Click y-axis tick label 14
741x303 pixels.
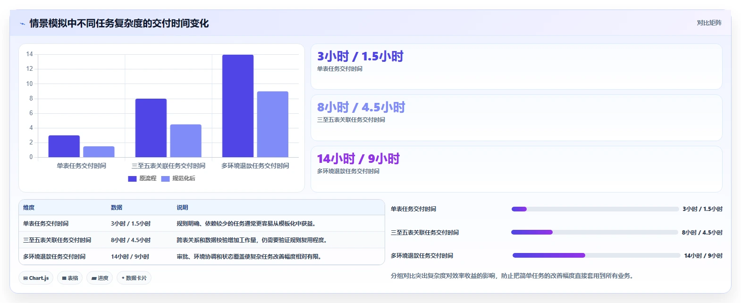(30, 54)
